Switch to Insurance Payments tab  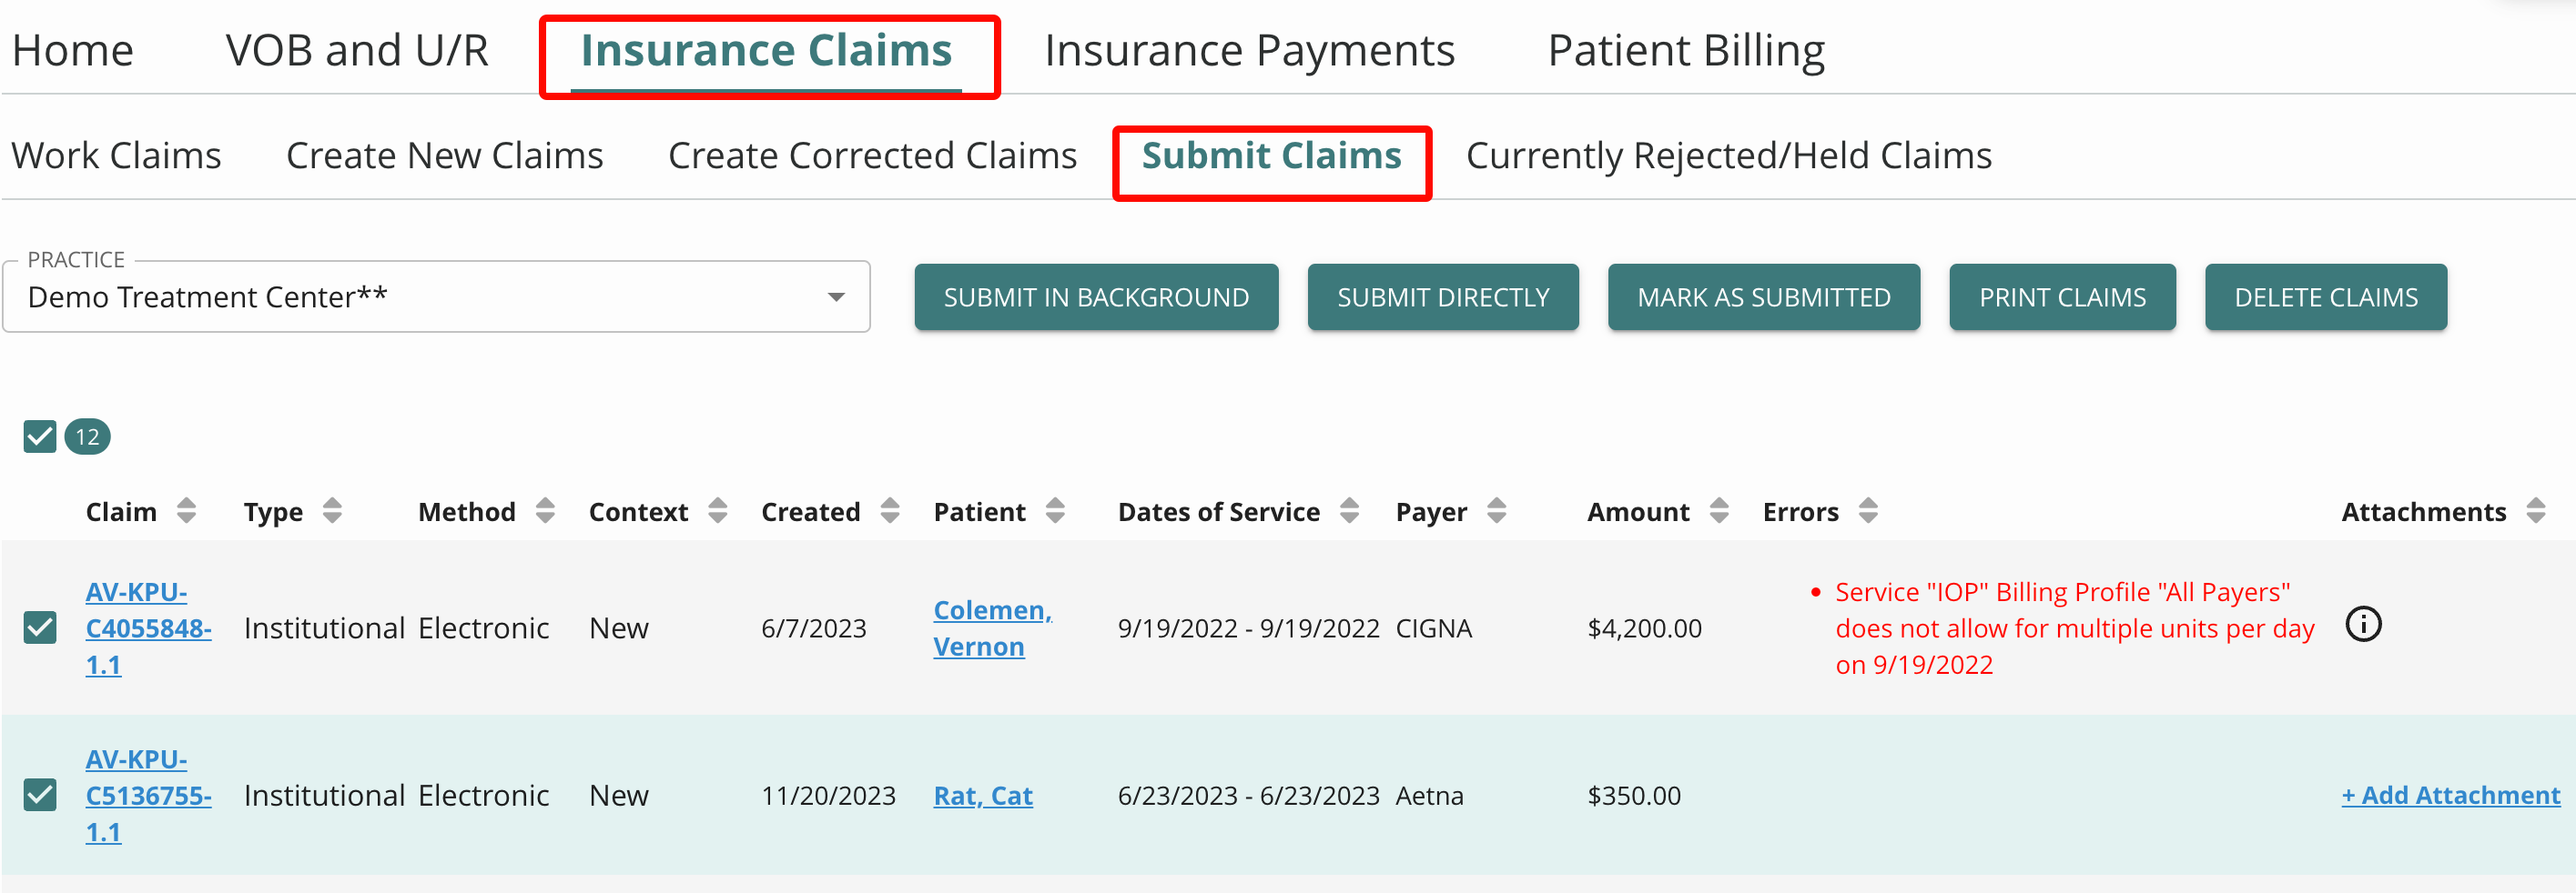click(1249, 50)
